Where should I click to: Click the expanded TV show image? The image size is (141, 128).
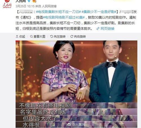76,84
